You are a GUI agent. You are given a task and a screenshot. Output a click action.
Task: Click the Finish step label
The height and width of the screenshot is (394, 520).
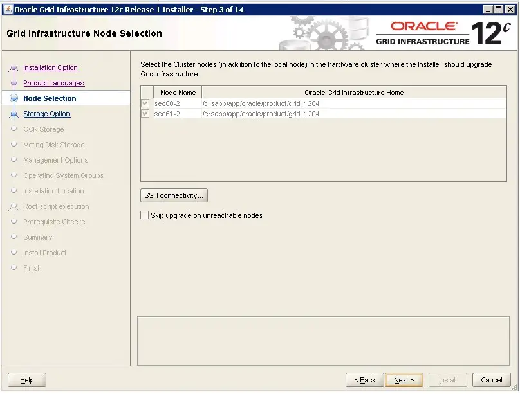point(32,268)
